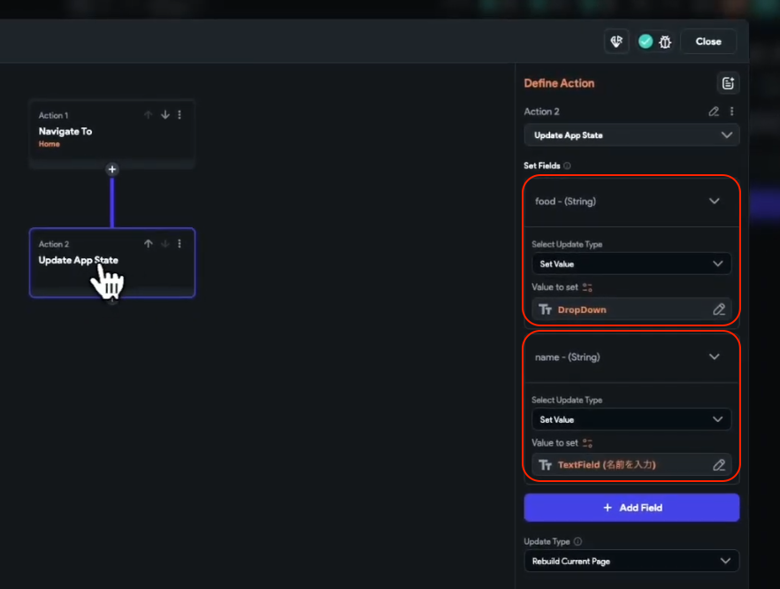This screenshot has width=780, height=589.
Task: Click the green checkmark status icon
Action: [x=646, y=42]
